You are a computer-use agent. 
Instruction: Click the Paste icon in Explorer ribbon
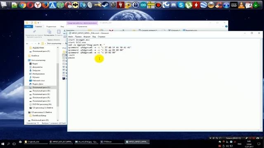(59, 33)
